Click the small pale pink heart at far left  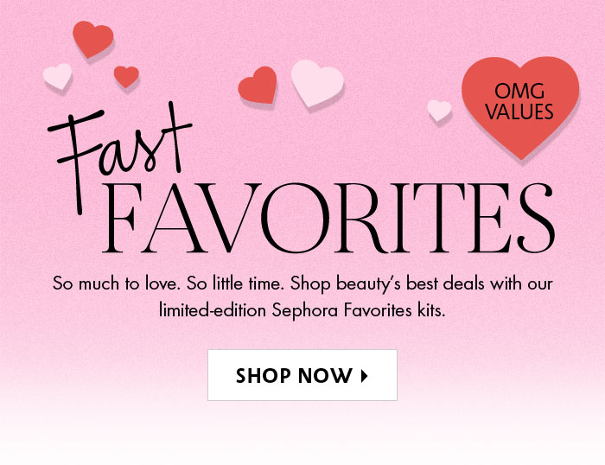[x=58, y=77]
